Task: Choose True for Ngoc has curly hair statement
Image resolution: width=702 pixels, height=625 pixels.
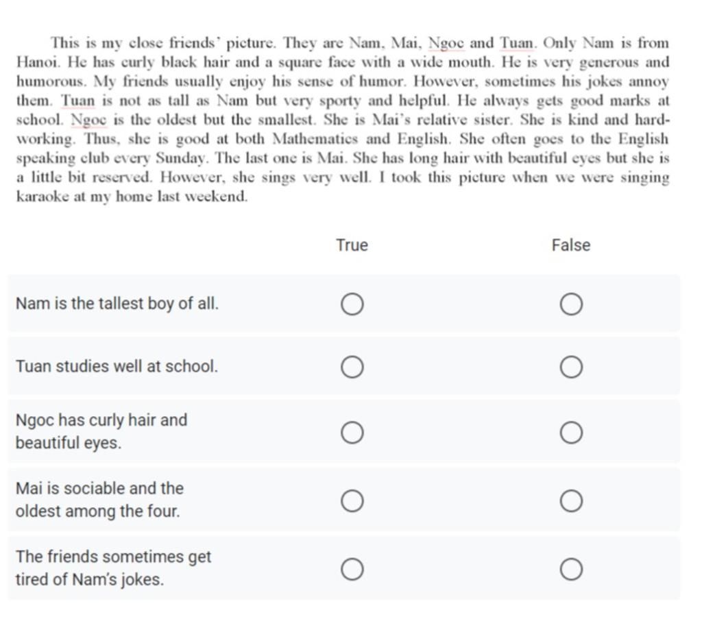Action: pos(352,433)
